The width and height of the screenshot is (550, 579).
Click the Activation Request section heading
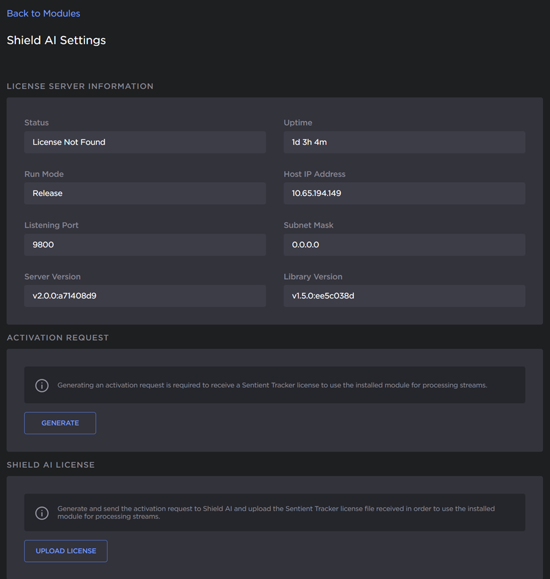coord(57,338)
